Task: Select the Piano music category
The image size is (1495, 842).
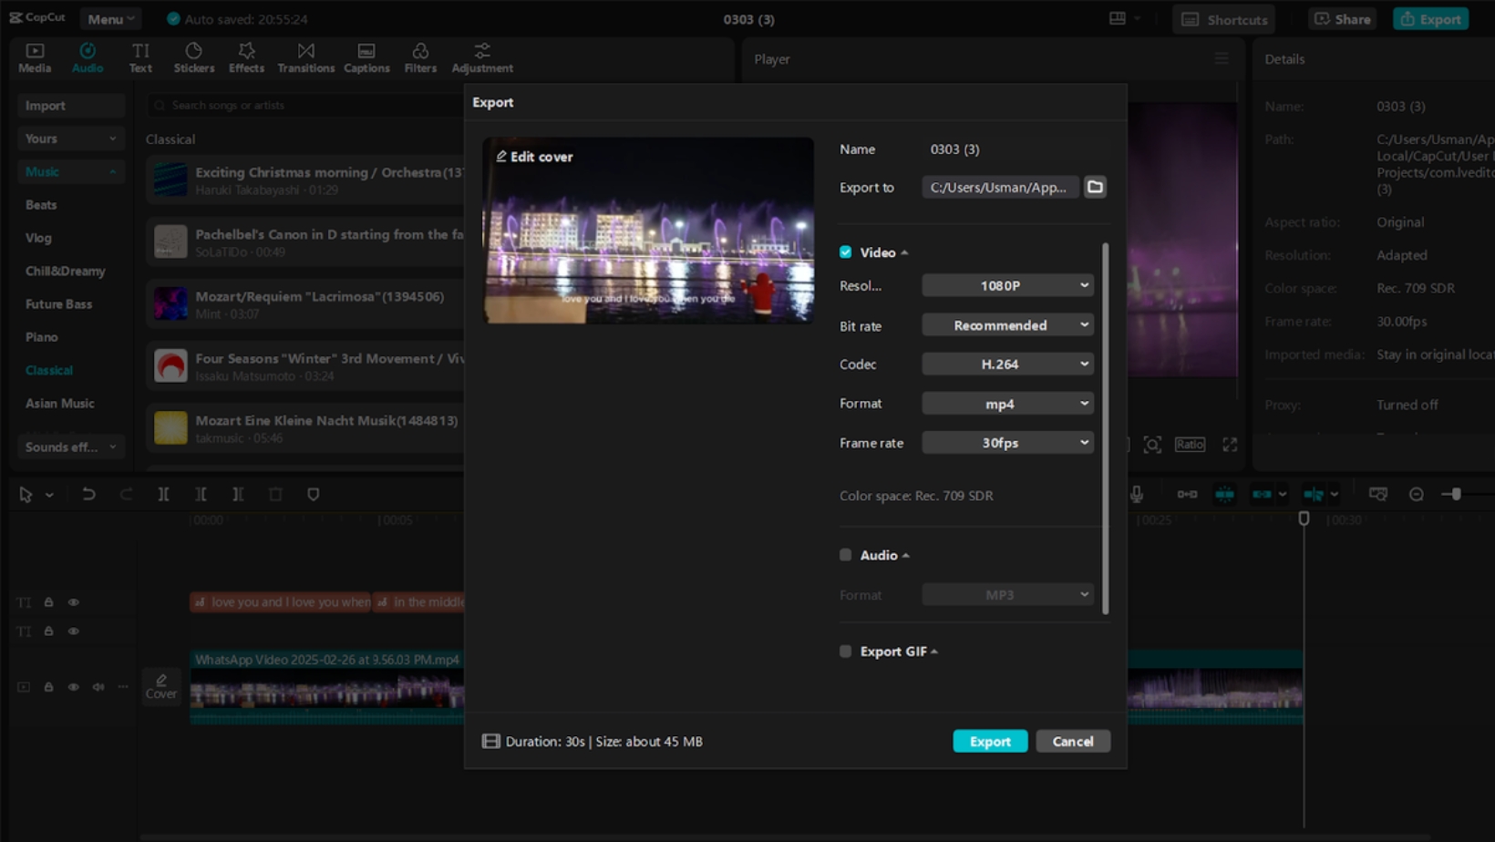Action: point(41,337)
